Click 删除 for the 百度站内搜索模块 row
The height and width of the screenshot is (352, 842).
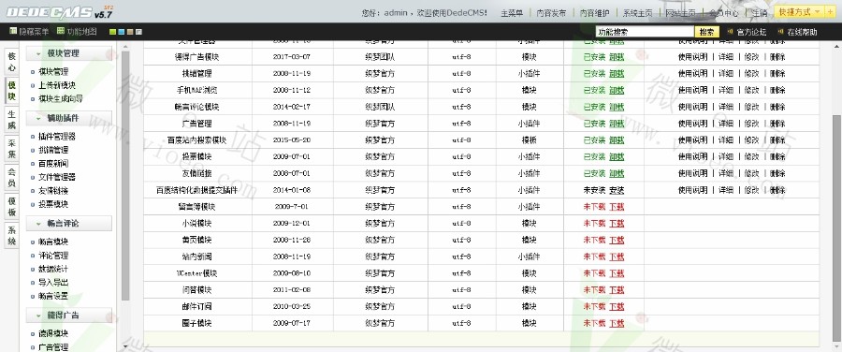click(x=777, y=140)
